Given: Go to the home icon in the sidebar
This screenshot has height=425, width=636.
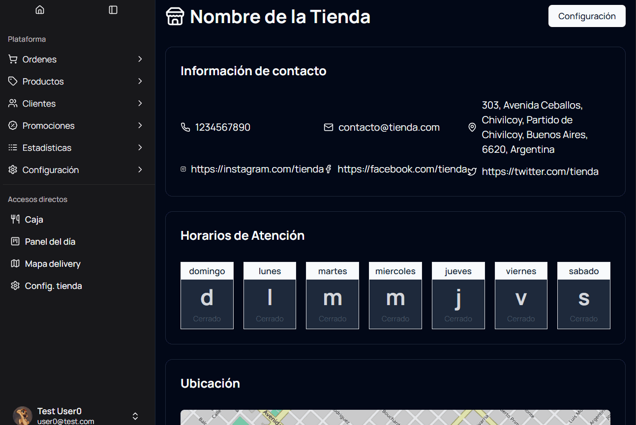Looking at the screenshot, I should 40,10.
